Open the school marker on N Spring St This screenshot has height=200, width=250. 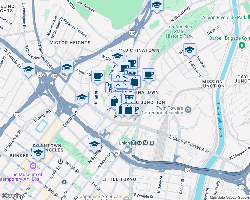pyautogui.click(x=94, y=145)
